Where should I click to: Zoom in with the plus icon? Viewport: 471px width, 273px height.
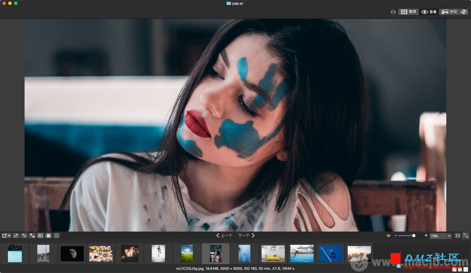(x=426, y=235)
